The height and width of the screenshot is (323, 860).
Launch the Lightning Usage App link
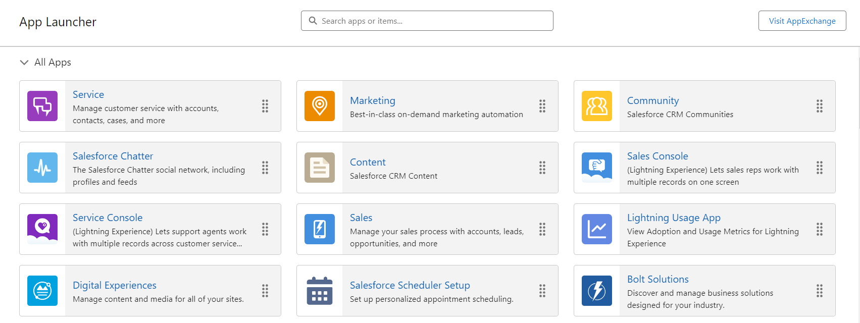pos(674,218)
